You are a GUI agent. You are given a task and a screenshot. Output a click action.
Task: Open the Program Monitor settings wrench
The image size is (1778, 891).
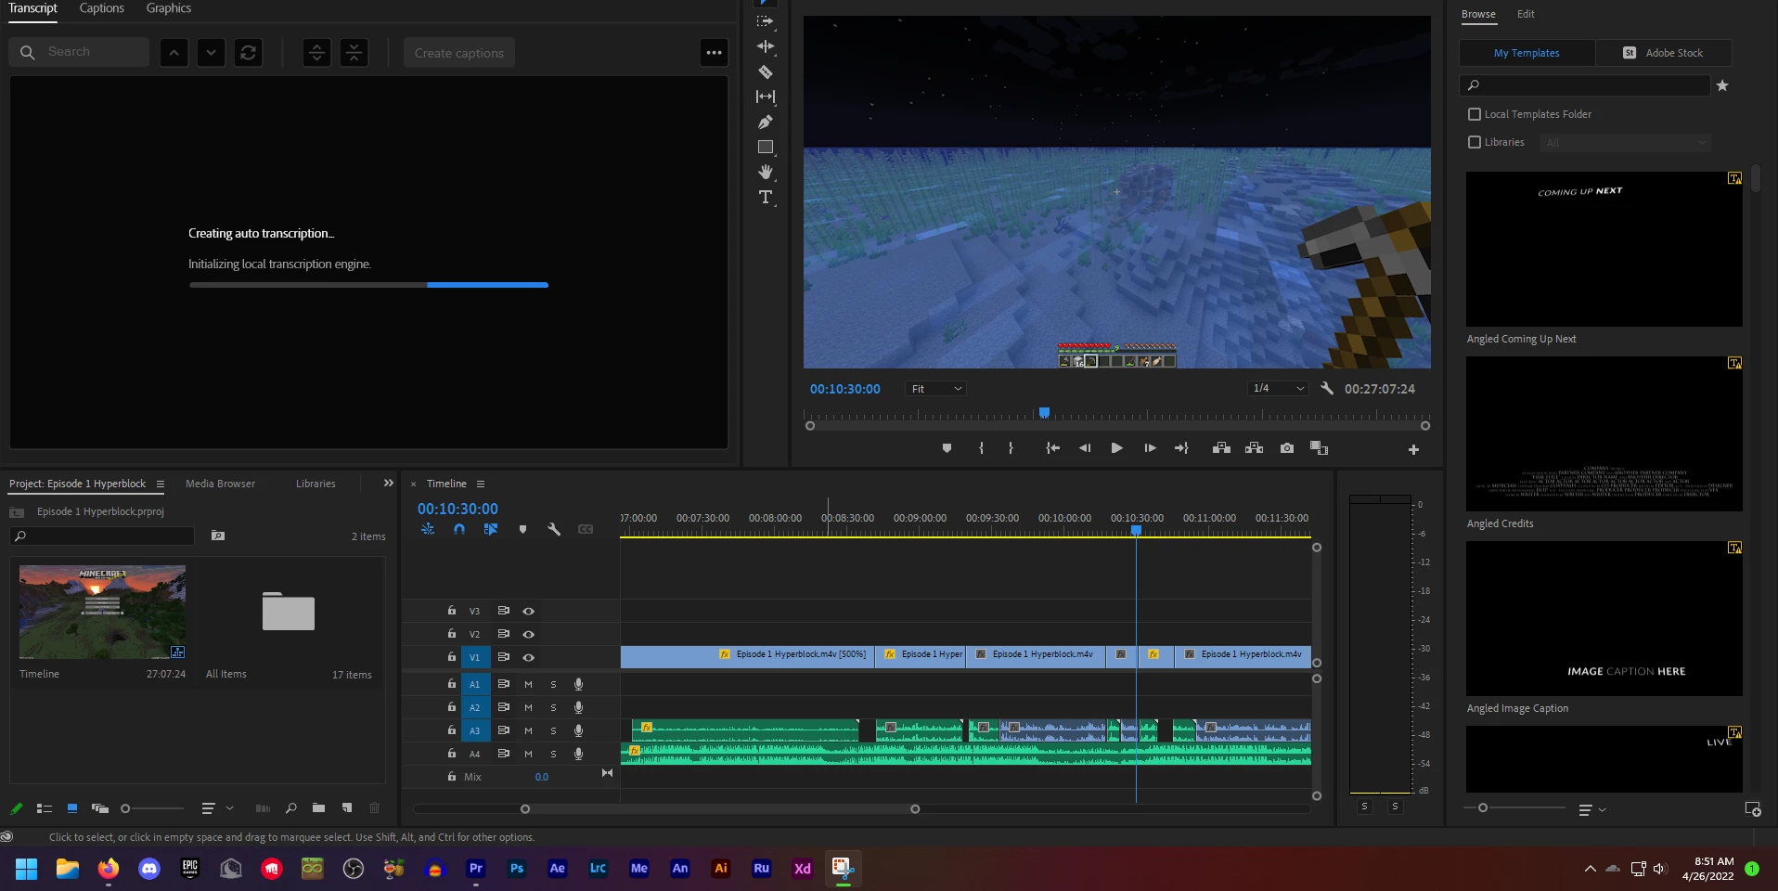(x=1327, y=389)
